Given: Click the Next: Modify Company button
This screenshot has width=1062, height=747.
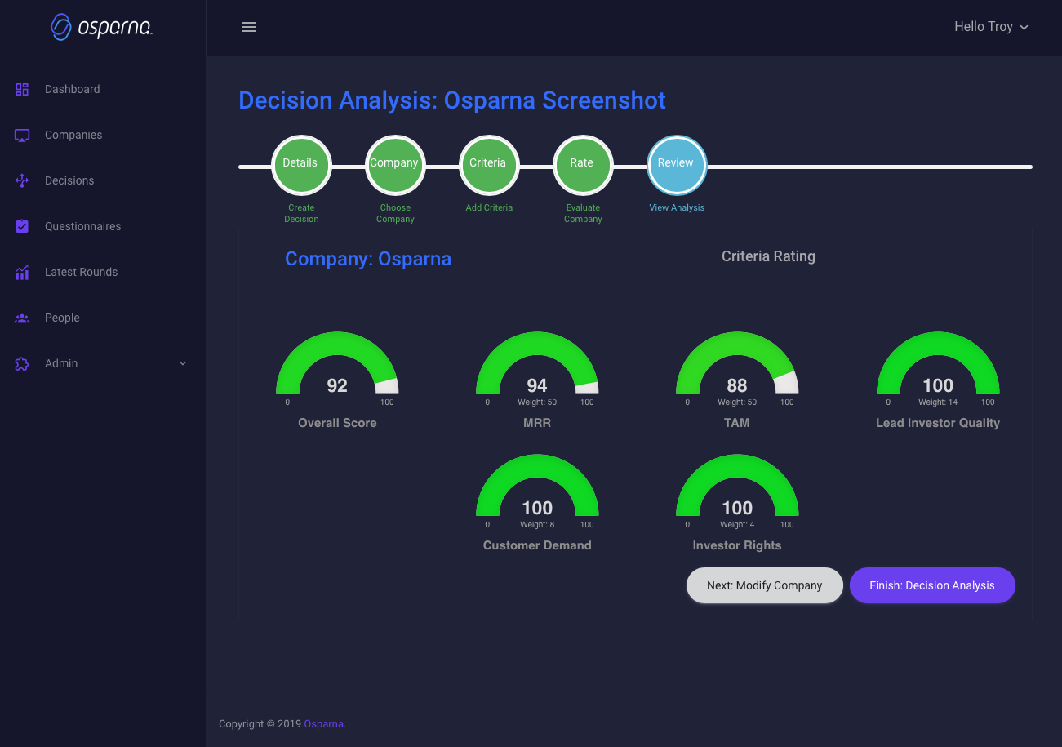Looking at the screenshot, I should click(x=764, y=585).
